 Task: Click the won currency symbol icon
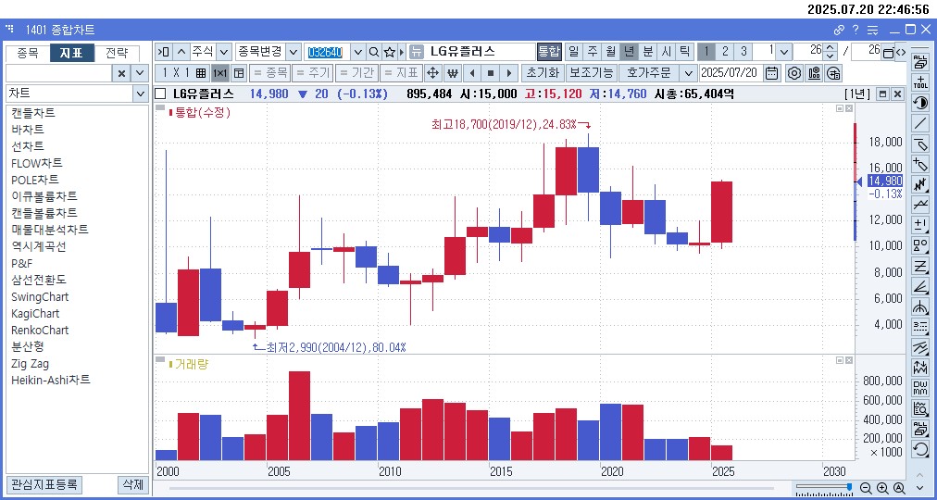(x=453, y=73)
